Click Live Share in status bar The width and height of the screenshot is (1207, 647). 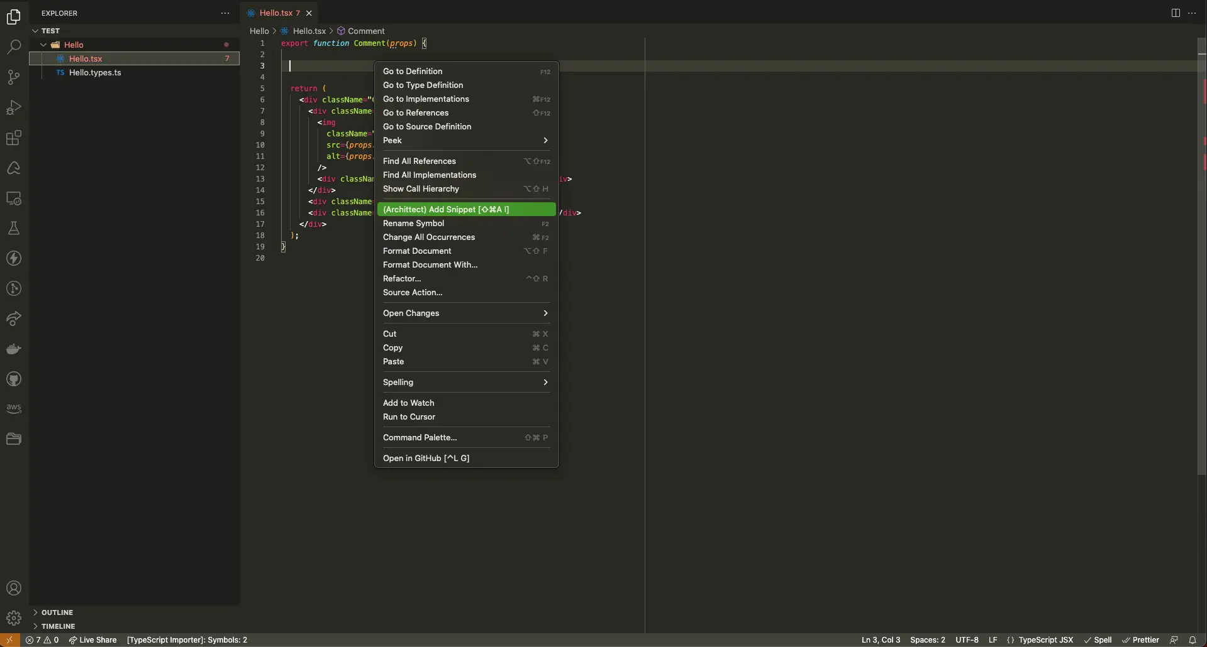pos(93,640)
